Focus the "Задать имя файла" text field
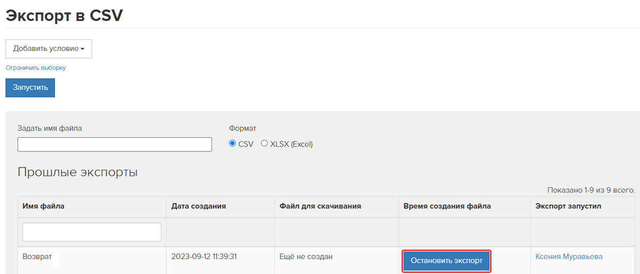640x274 pixels. coord(115,144)
